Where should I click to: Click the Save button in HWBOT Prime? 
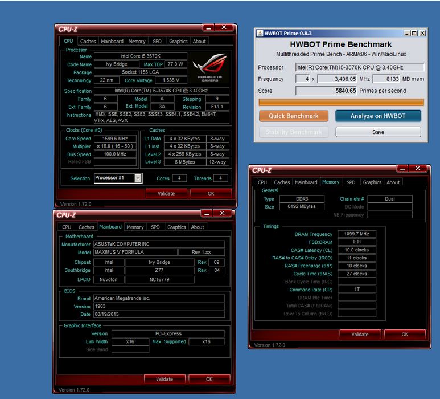(378, 132)
